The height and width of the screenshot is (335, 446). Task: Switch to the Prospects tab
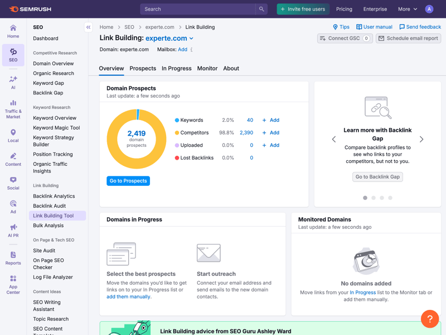tap(143, 68)
